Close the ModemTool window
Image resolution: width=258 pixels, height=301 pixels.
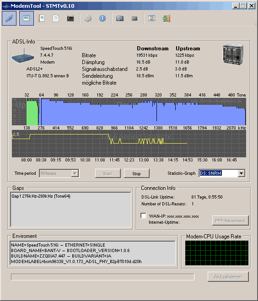point(251,6)
